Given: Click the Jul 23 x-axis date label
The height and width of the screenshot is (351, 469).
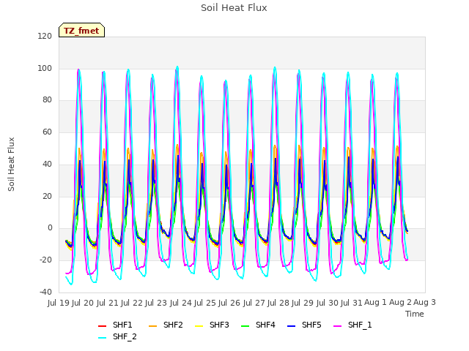Looking at the screenshot, I should point(156,303).
